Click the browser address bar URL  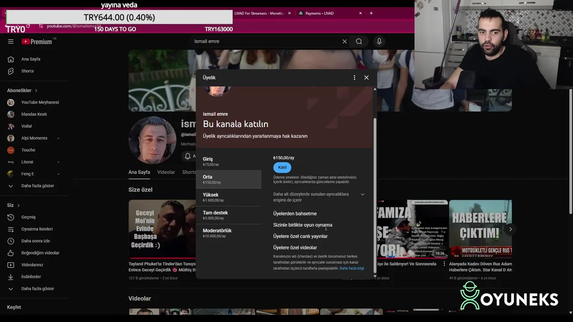(x=73, y=26)
